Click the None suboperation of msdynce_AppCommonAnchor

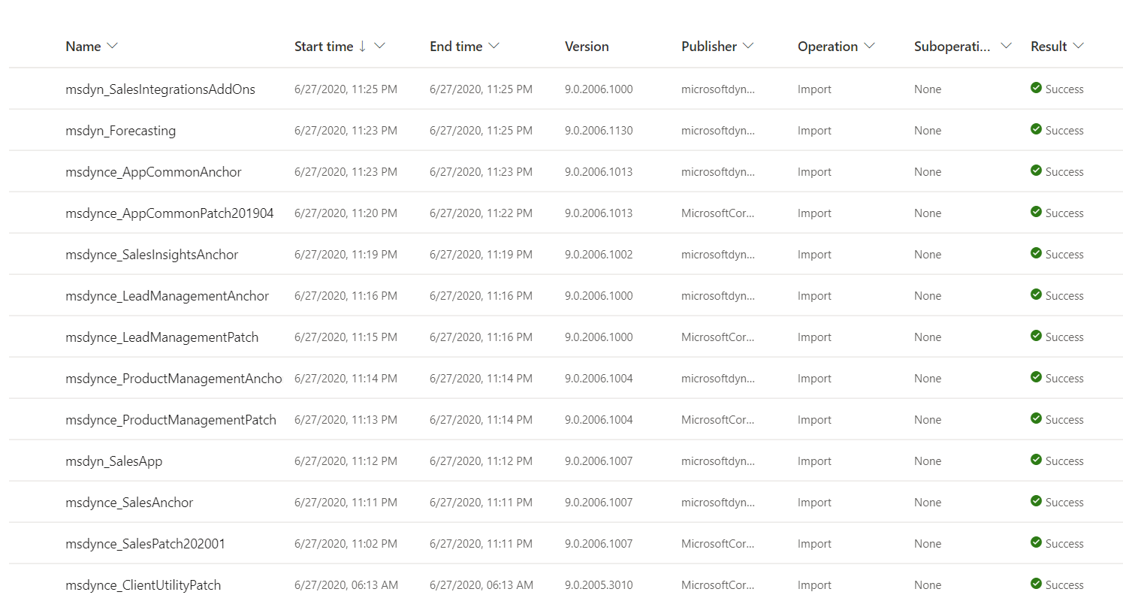[928, 172]
